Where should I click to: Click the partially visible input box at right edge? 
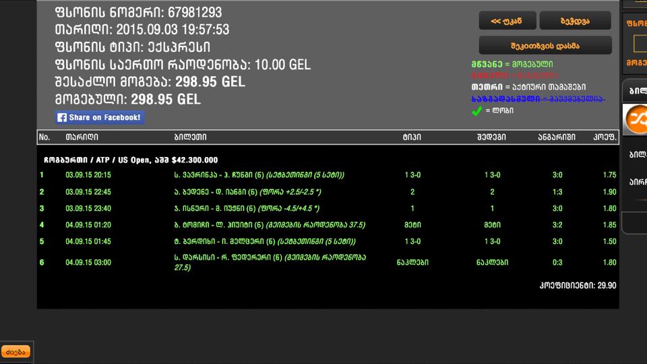[640, 43]
